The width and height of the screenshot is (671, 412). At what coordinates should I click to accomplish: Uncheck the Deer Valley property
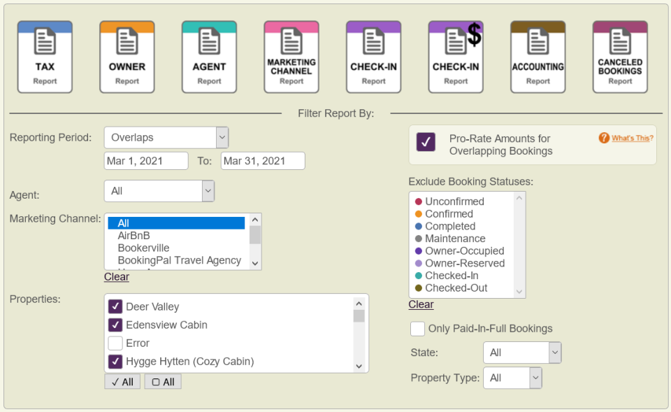pos(115,306)
